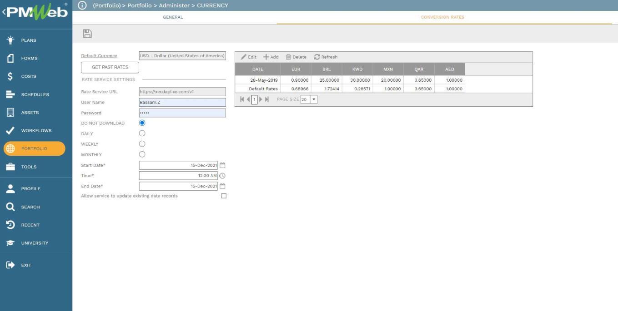Open Recent from the history icon

tap(10, 225)
